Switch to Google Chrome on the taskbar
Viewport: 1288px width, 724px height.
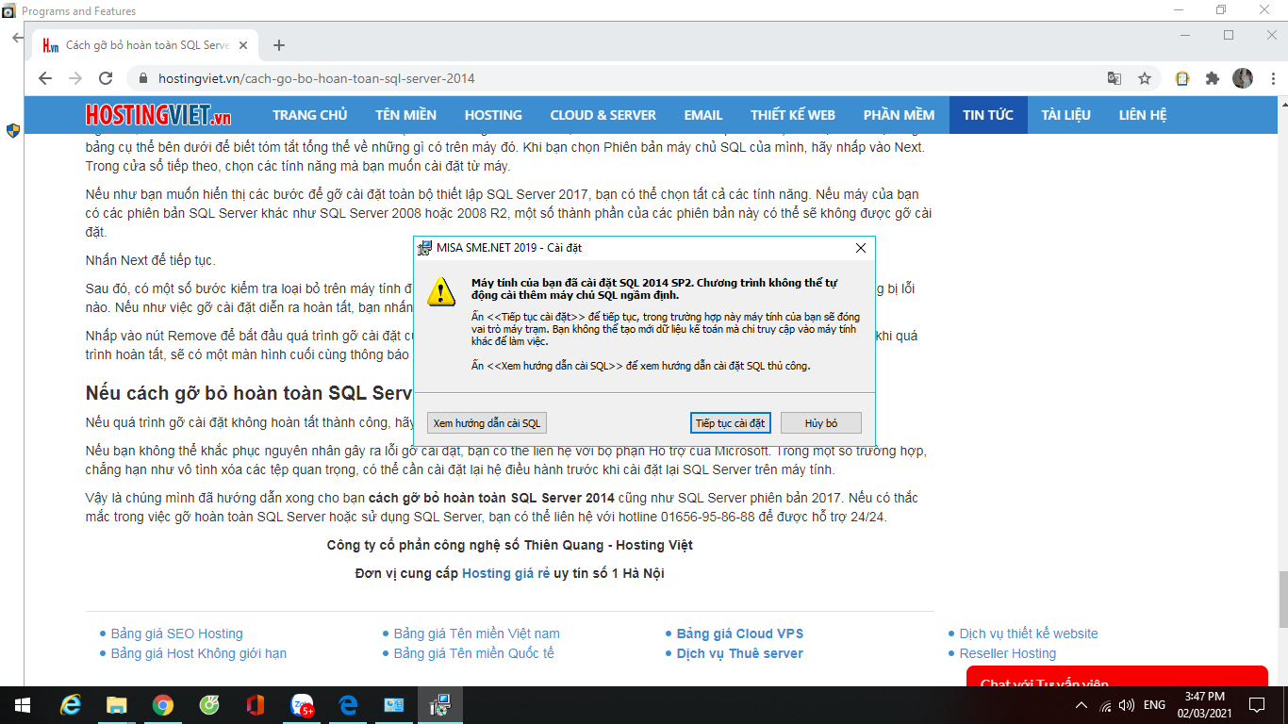tap(163, 704)
